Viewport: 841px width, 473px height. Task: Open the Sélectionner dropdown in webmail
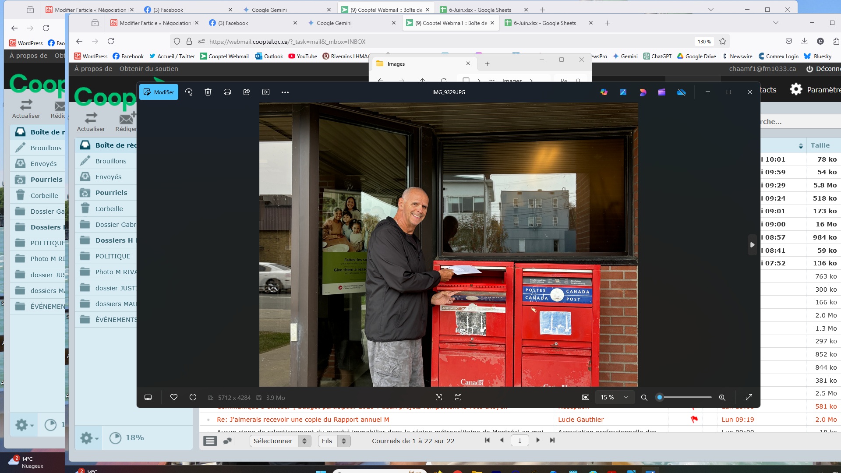[x=280, y=441]
